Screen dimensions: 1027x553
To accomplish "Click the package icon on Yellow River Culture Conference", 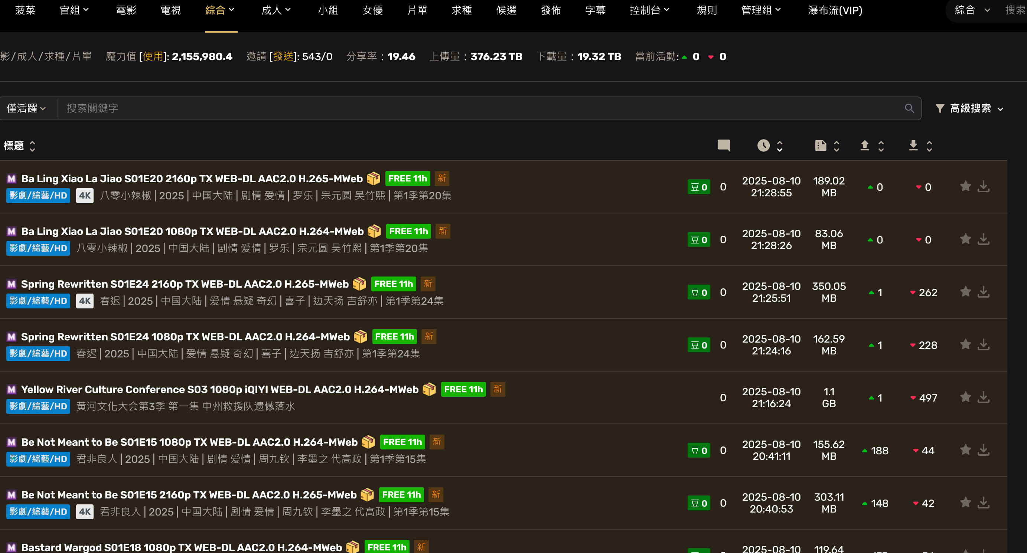I will [x=429, y=389].
